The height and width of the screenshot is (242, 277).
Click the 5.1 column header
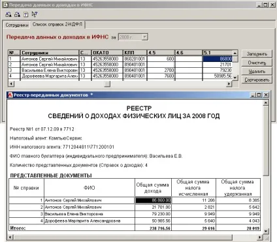point(218,53)
